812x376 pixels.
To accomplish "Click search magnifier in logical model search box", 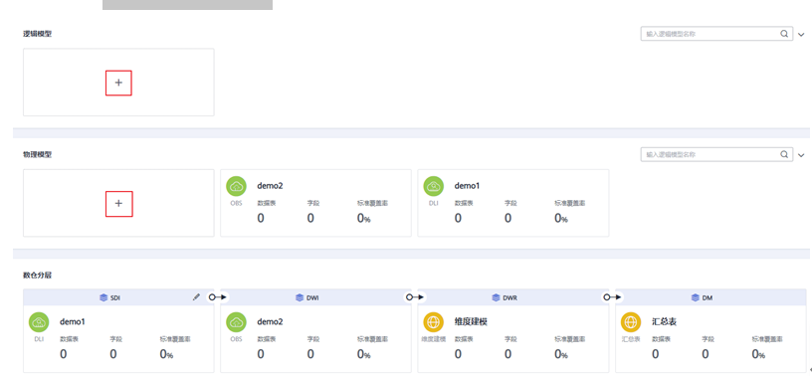I will 784,34.
